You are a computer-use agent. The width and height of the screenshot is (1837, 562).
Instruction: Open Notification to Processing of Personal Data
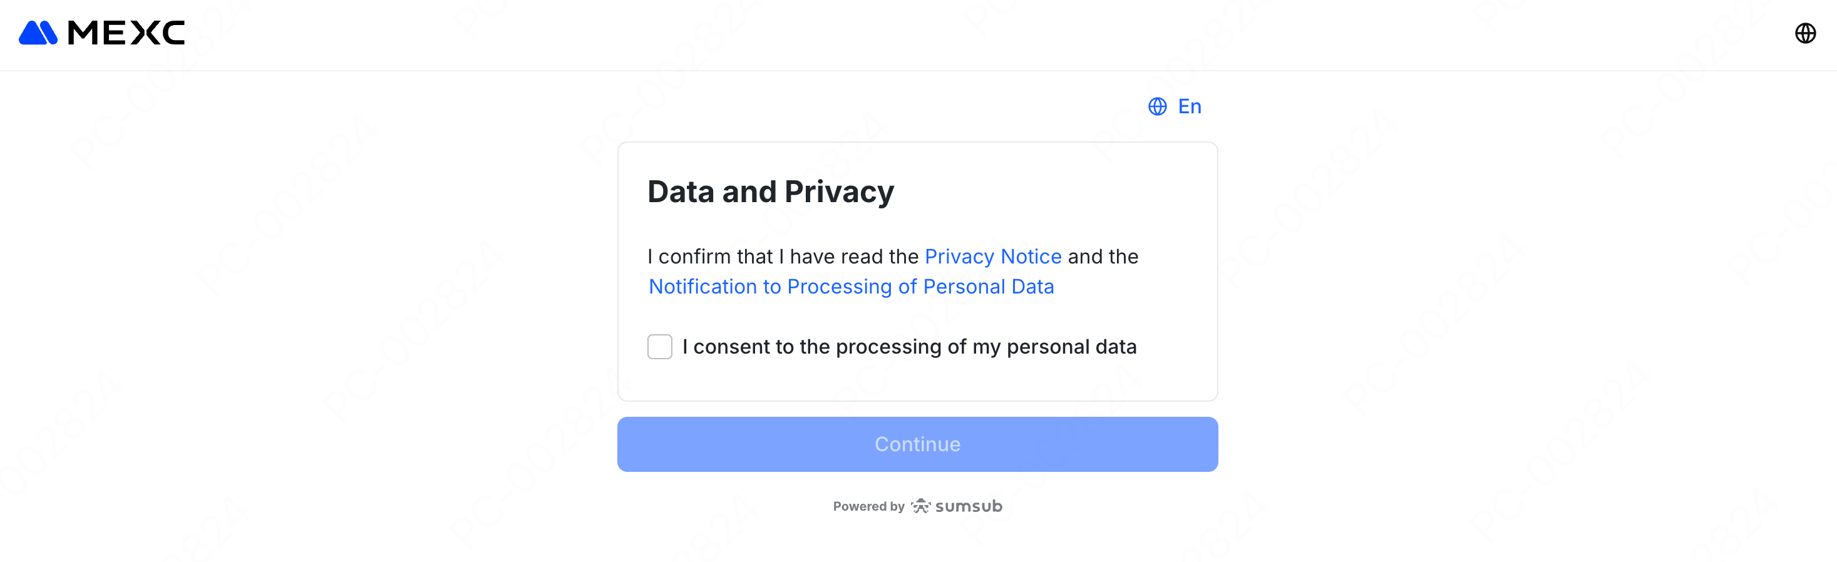coord(851,286)
